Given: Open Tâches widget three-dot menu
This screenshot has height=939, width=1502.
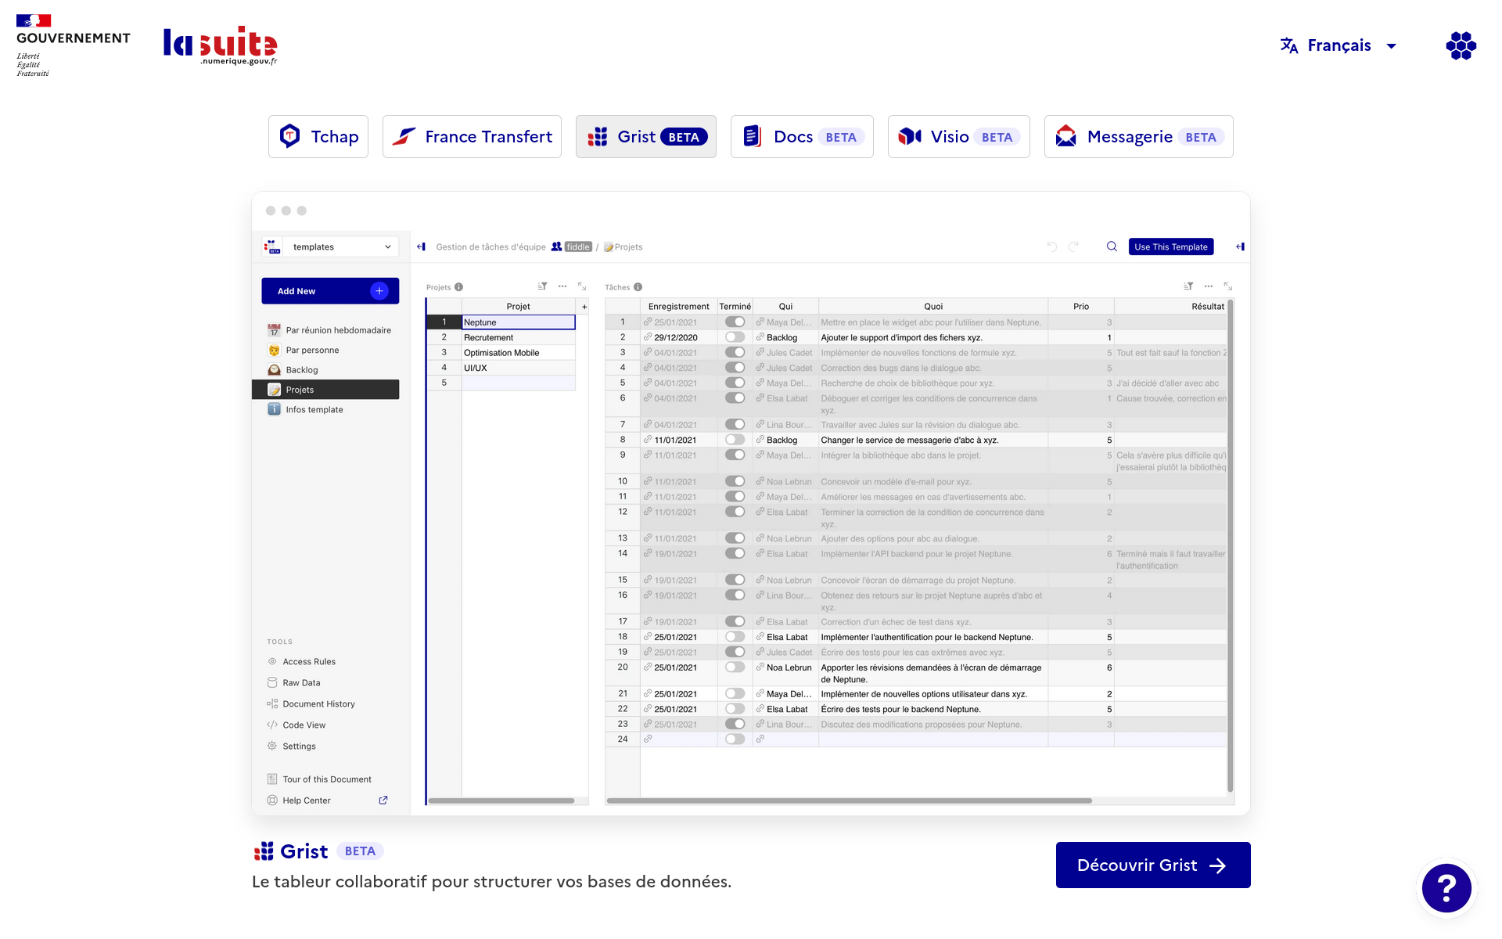Looking at the screenshot, I should pyautogui.click(x=1209, y=286).
